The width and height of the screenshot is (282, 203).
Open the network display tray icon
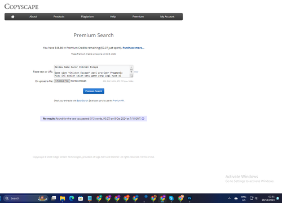click(252, 199)
